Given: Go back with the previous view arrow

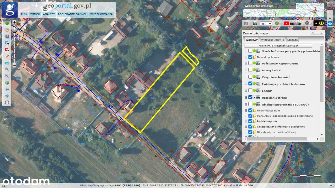Looking at the screenshot, I should pyautogui.click(x=7, y=89).
